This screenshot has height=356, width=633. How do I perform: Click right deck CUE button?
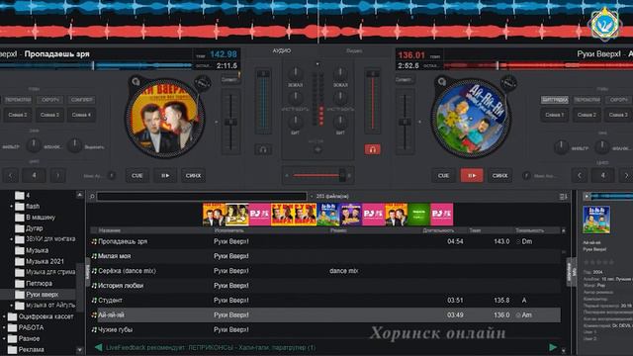tap(443, 176)
